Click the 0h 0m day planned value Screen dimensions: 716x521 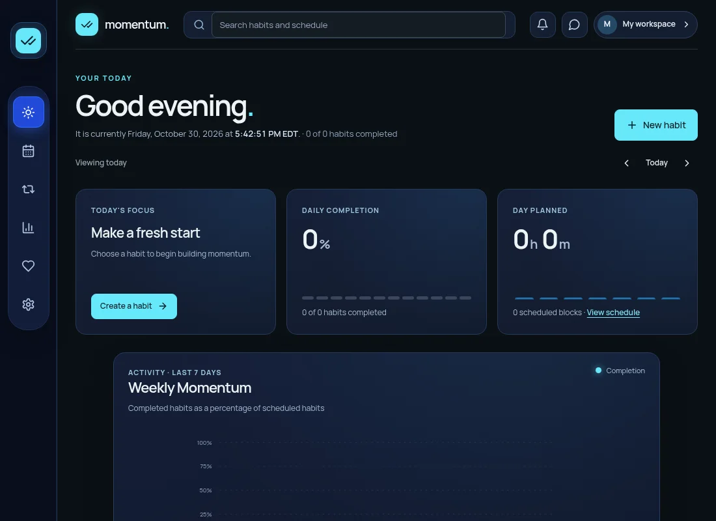click(x=541, y=240)
